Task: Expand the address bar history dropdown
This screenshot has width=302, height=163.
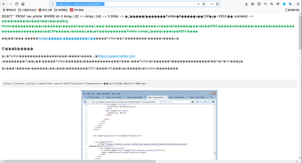Action: point(198,4)
